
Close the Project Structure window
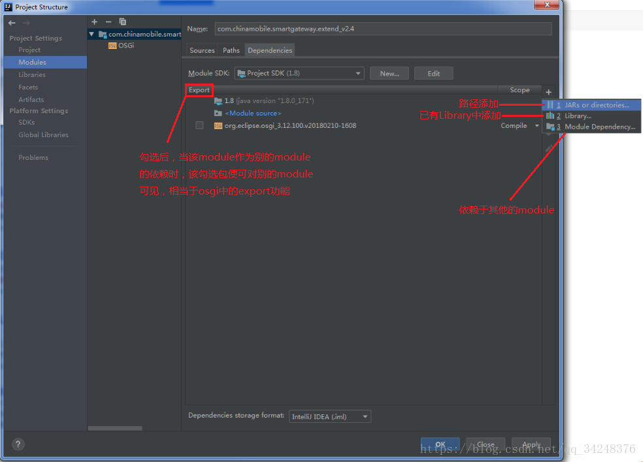point(547,5)
